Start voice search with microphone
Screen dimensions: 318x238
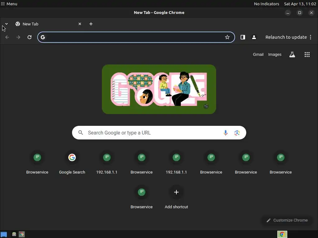225,133
